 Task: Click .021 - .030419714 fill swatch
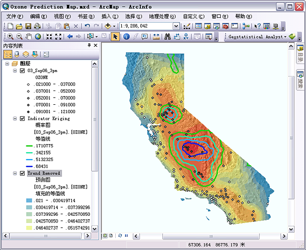(x=29, y=200)
